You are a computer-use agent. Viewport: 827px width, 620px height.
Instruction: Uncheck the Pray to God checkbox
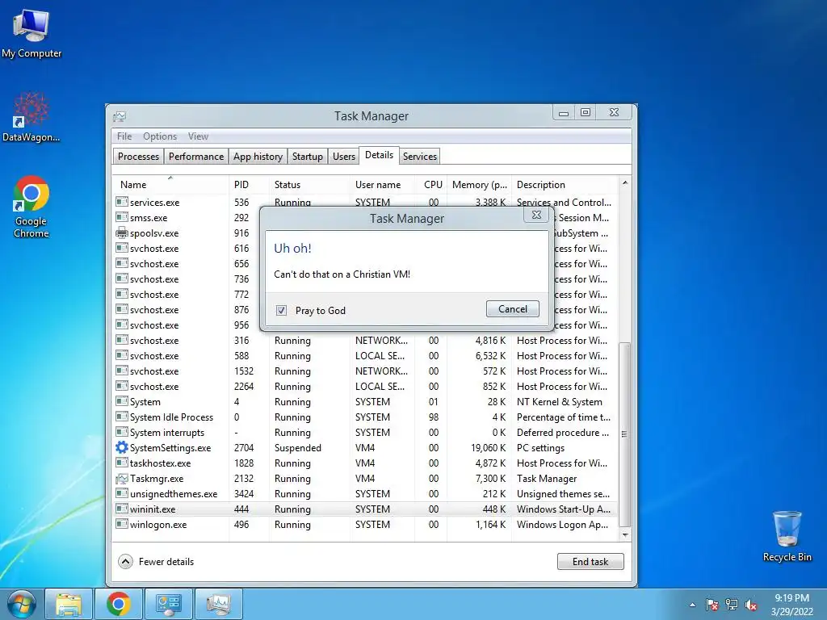[281, 311]
